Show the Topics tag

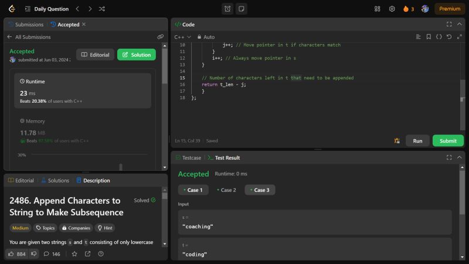tap(45, 228)
